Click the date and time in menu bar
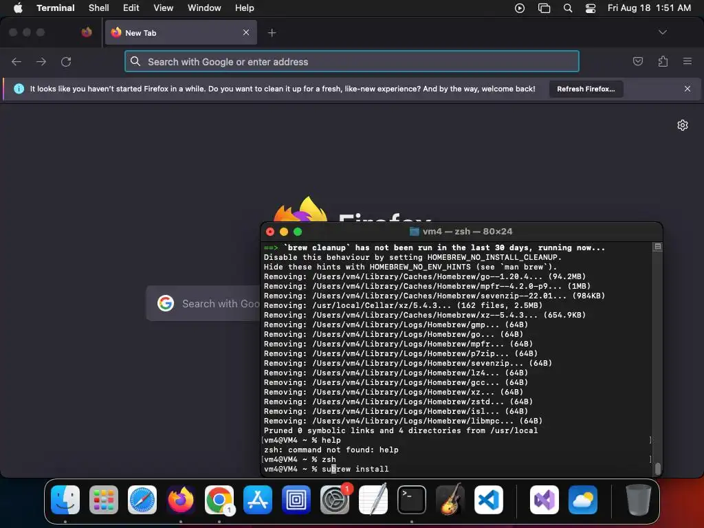 pyautogui.click(x=649, y=8)
